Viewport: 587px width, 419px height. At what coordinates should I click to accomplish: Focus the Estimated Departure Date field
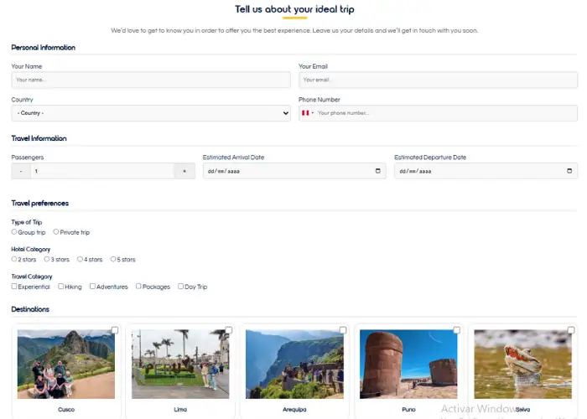click(486, 171)
